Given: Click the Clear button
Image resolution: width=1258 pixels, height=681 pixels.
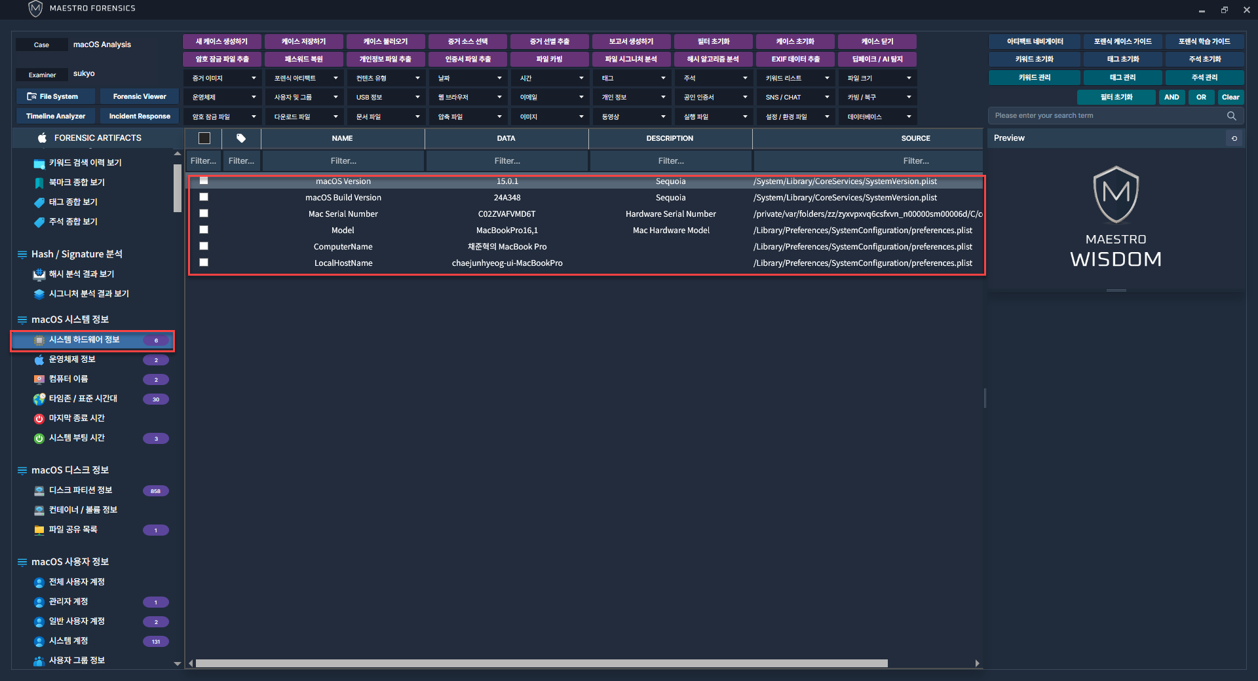Looking at the screenshot, I should [1230, 97].
